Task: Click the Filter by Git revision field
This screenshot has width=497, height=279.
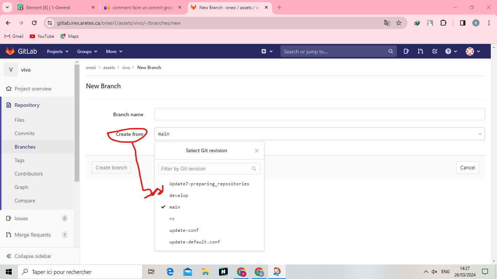Action: (209, 169)
